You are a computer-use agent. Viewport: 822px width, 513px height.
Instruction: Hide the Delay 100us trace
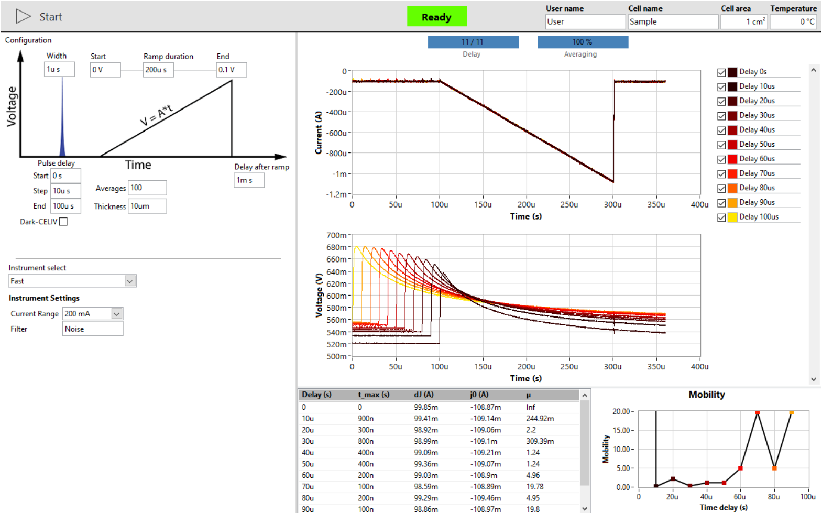[721, 217]
